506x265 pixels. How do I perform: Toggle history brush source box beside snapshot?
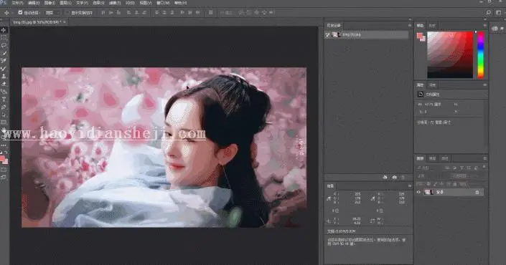point(327,35)
